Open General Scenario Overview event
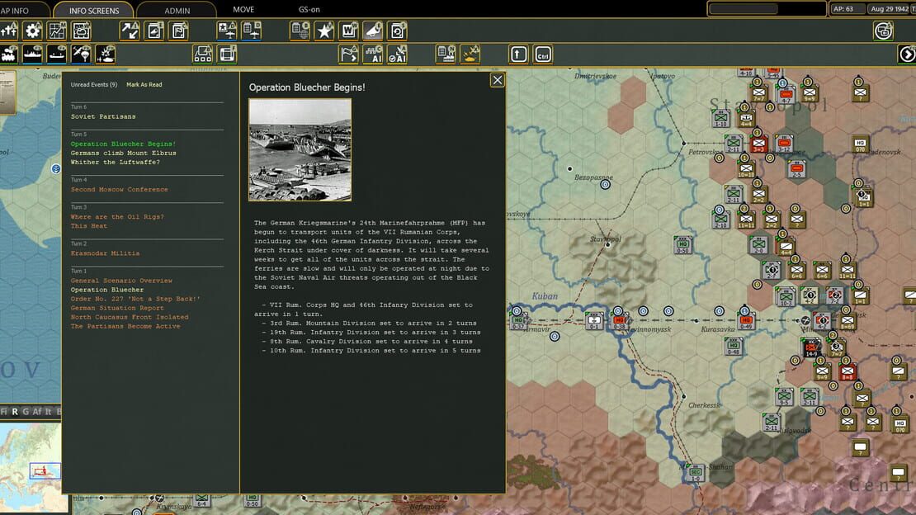 121,281
